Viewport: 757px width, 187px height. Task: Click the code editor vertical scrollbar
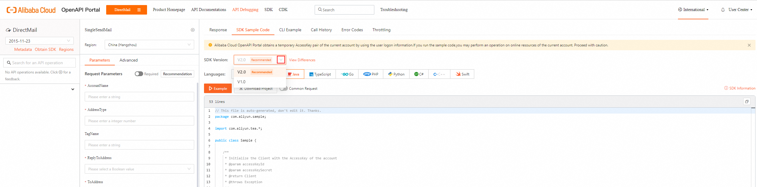[753, 147]
